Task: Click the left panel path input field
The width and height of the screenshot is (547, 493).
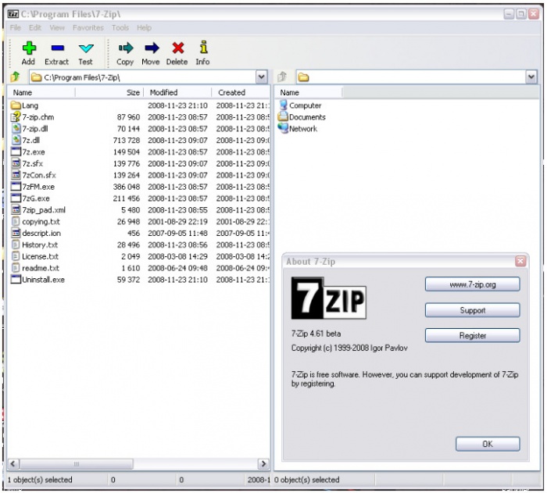Action: [143, 77]
